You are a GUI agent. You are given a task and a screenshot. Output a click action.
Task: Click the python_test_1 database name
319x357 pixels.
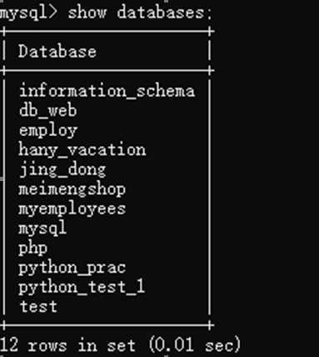82,287
